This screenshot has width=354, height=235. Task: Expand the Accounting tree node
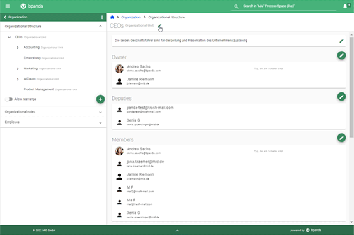pos(18,48)
